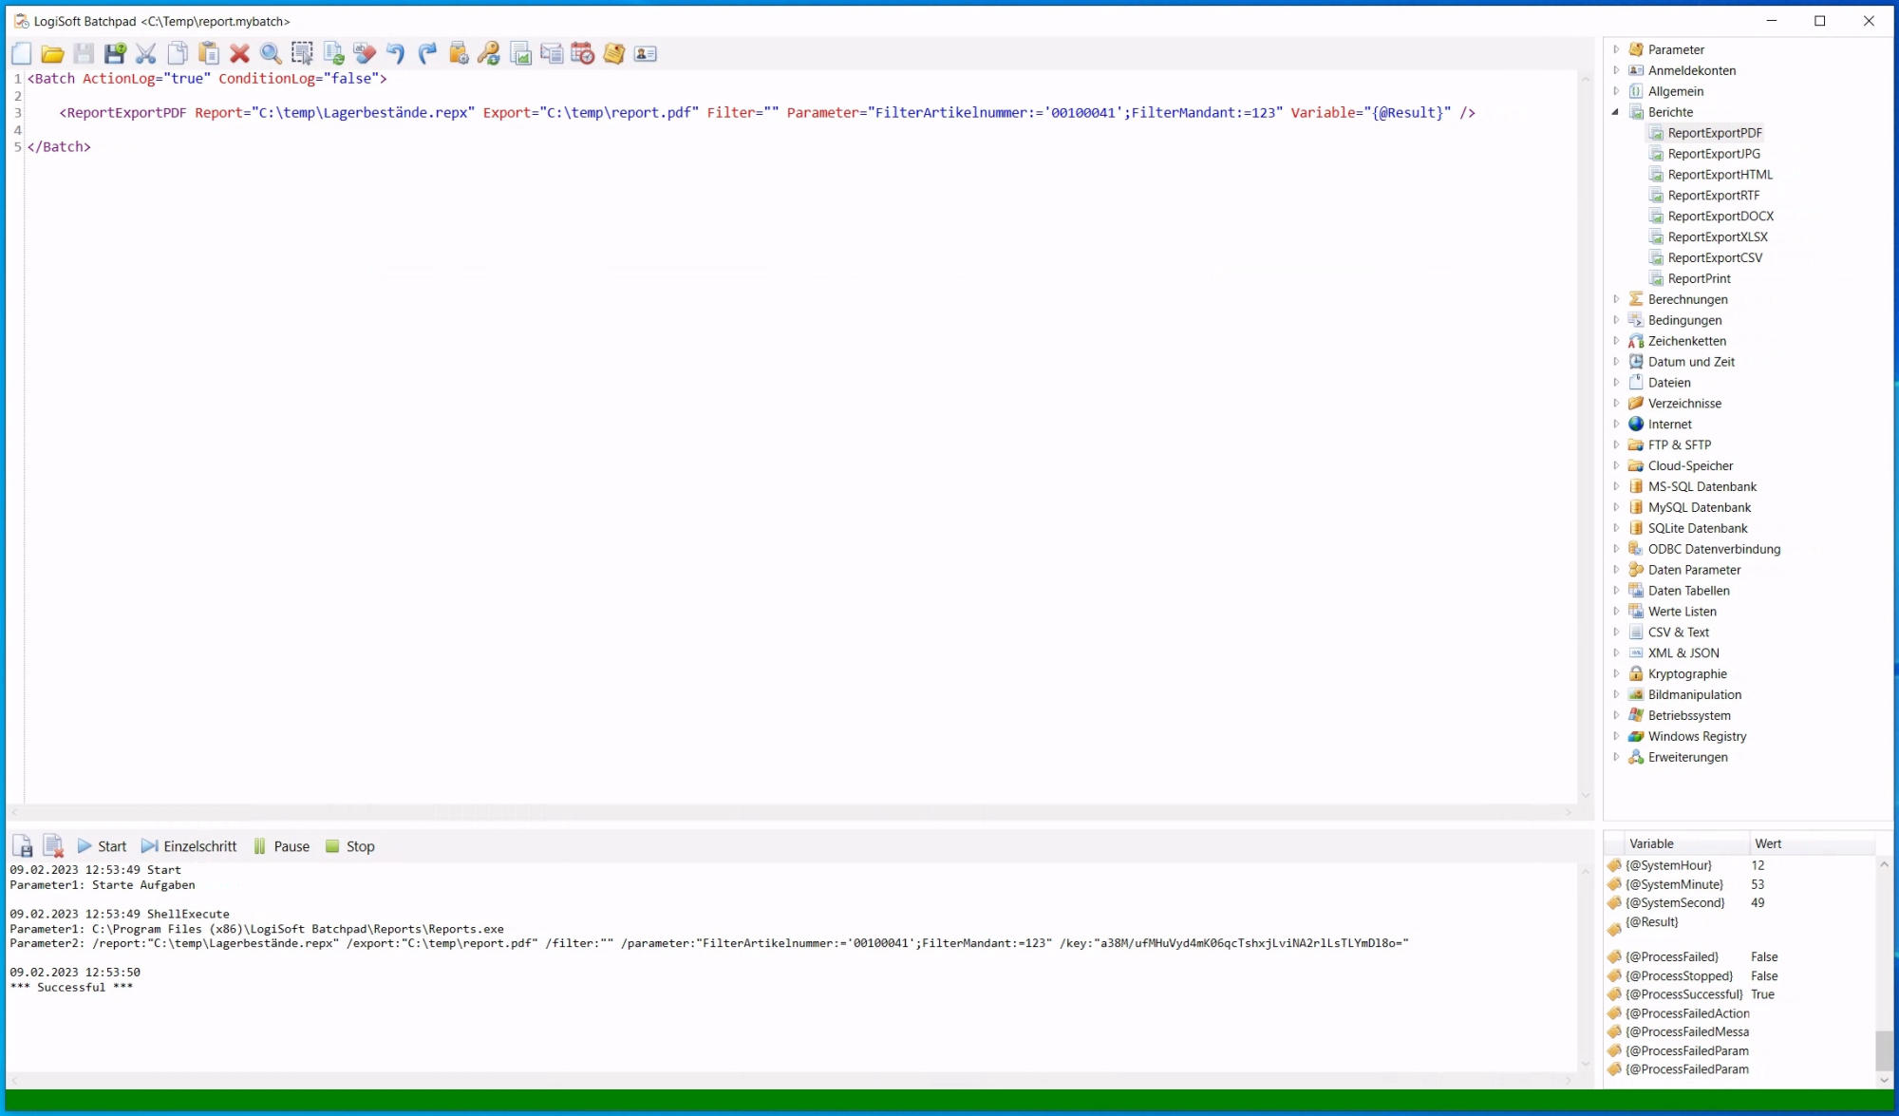Expand the FTP & SFTP category
This screenshot has height=1116, width=1899.
pos(1616,445)
